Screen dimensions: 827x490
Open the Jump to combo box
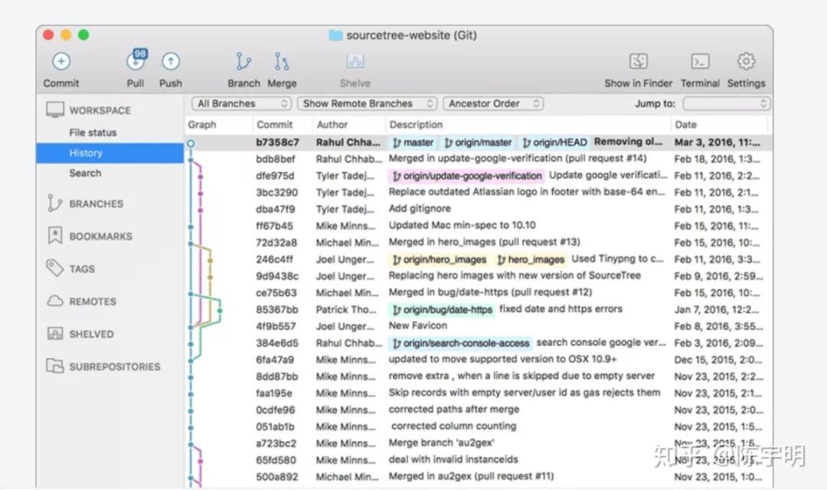(x=726, y=103)
